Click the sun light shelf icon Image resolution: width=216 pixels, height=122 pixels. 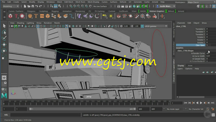(x=111, y=16)
